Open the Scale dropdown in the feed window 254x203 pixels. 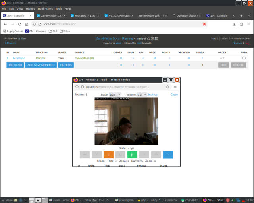(x=115, y=94)
